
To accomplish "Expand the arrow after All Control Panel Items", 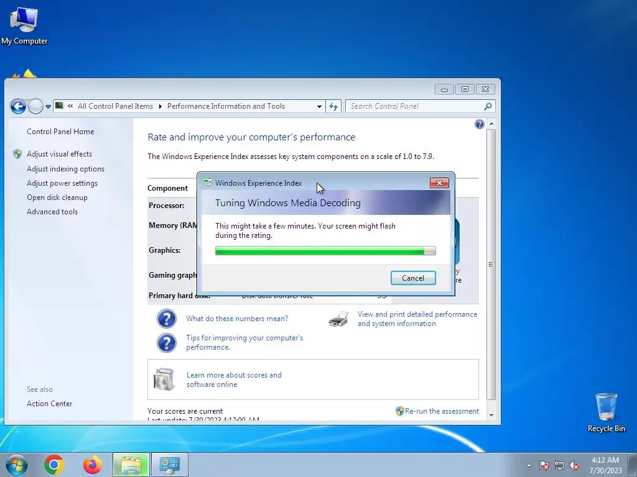I will (160, 106).
